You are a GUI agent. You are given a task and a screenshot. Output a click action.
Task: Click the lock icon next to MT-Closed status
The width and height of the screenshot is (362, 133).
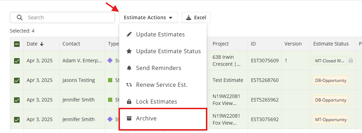[x=351, y=61]
